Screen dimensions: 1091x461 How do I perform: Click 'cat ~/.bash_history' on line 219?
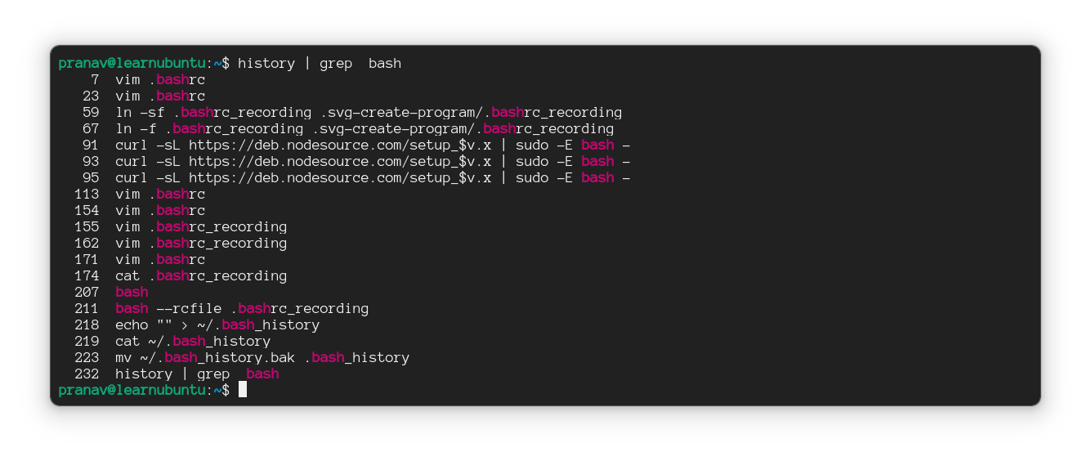point(193,341)
